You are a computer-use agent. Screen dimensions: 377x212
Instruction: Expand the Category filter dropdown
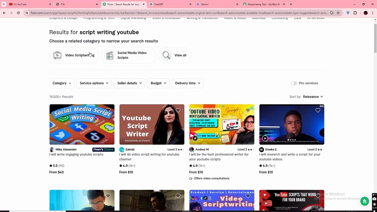click(61, 83)
